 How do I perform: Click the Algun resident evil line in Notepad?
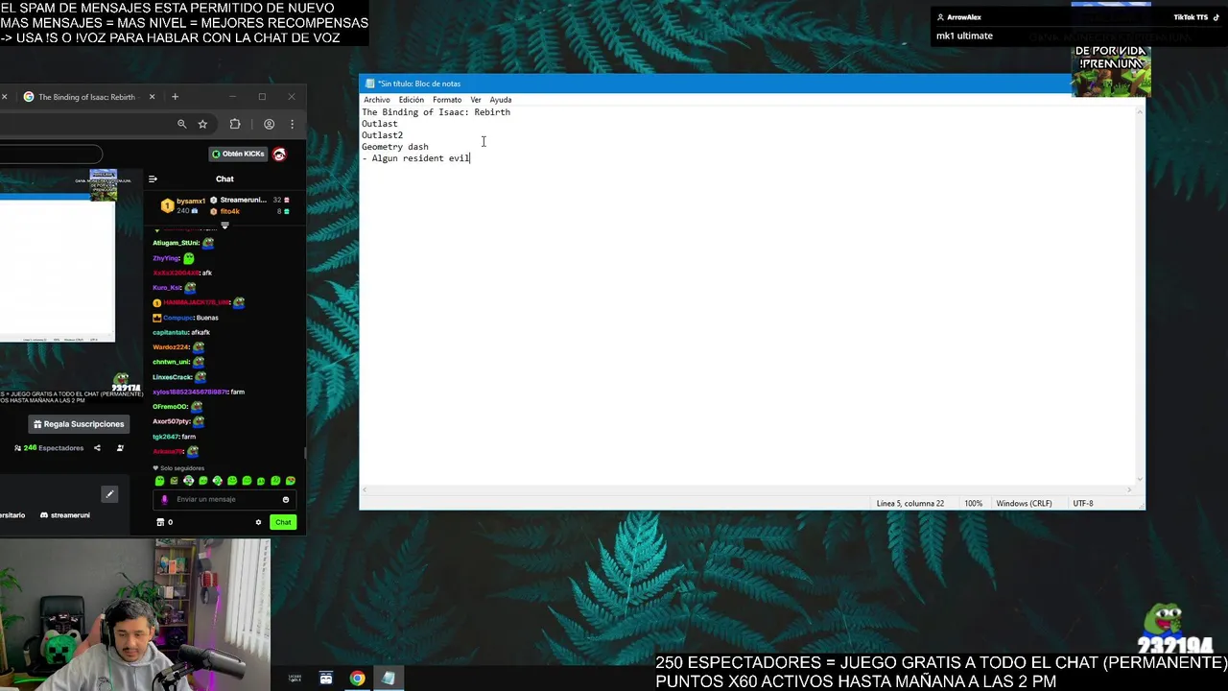(416, 158)
